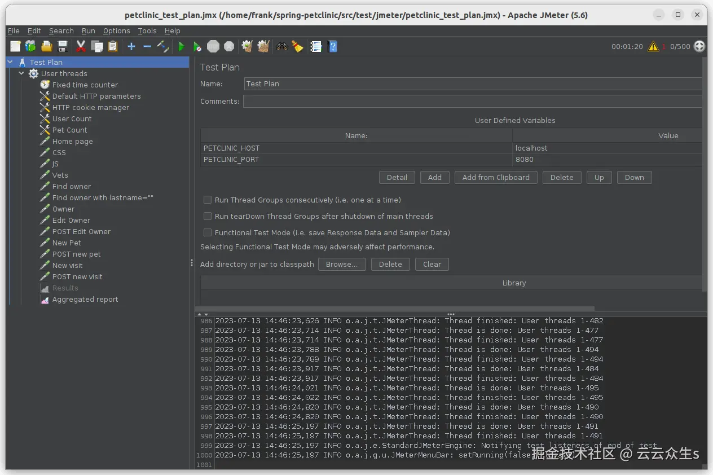Select the PETCLINIC_HOST variable cell
Viewport: 713px width, 475px height.
356,148
